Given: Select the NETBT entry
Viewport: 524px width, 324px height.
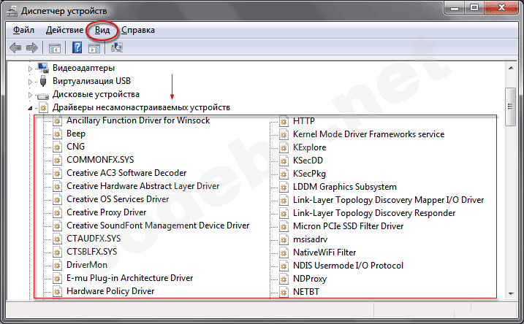Looking at the screenshot, I should pyautogui.click(x=306, y=292).
